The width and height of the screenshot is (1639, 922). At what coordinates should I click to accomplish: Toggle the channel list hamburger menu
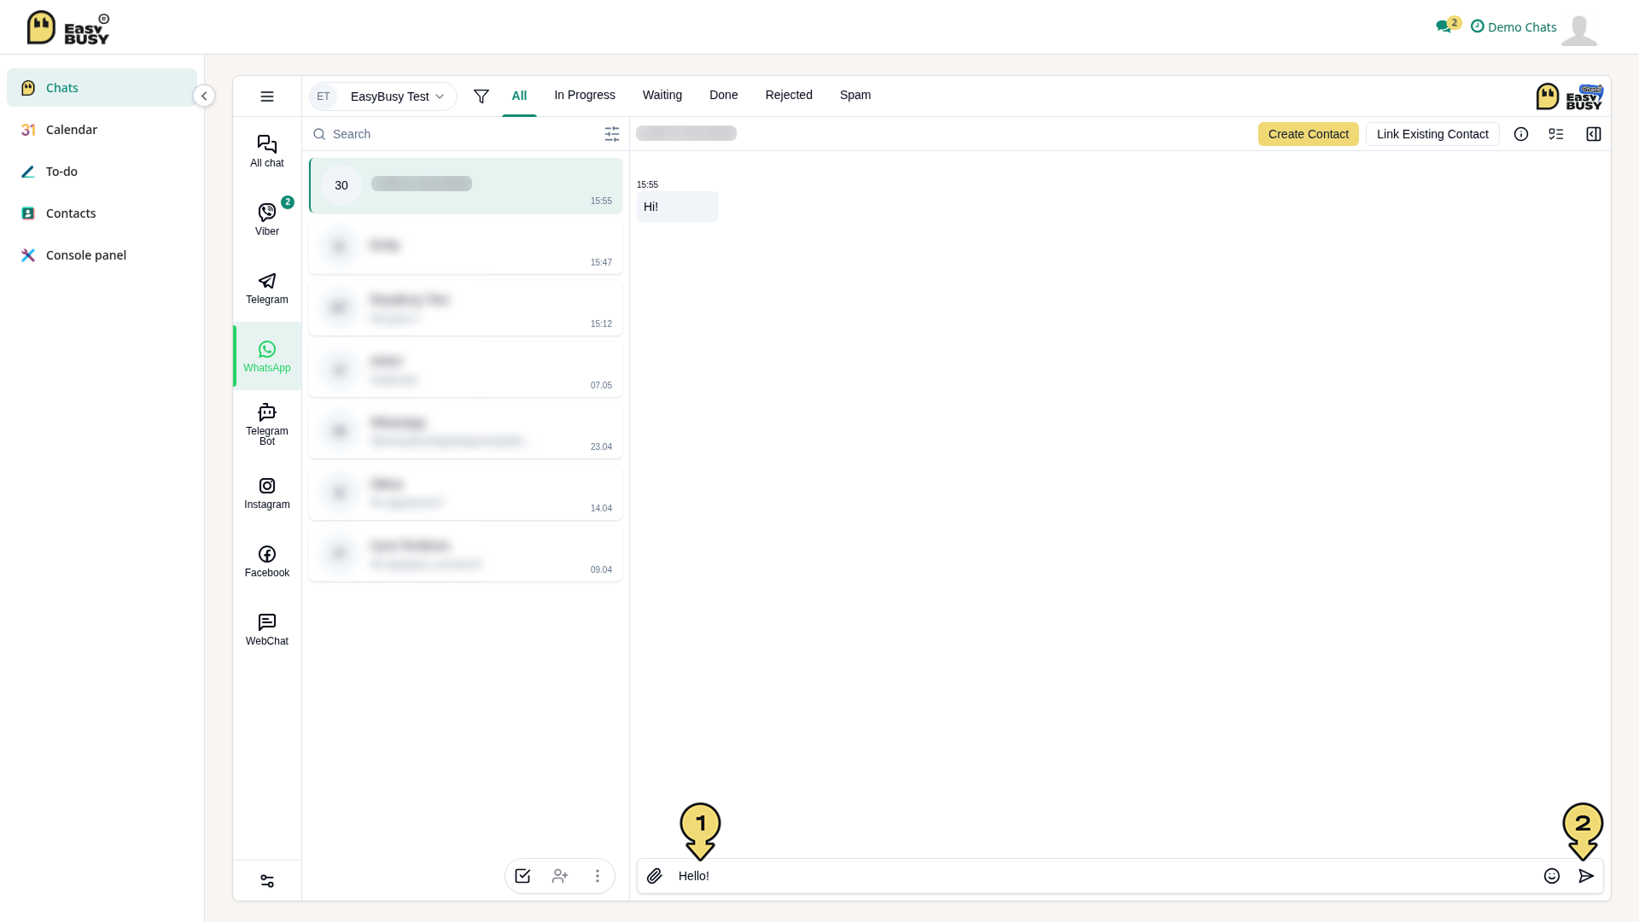tap(267, 96)
